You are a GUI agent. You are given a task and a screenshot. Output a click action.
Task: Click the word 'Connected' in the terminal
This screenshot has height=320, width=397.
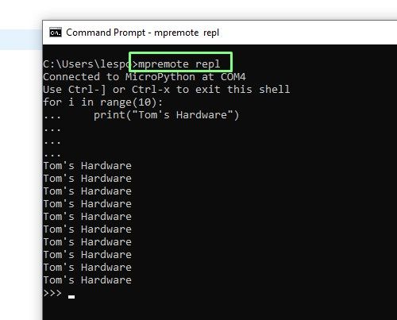pyautogui.click(x=71, y=77)
